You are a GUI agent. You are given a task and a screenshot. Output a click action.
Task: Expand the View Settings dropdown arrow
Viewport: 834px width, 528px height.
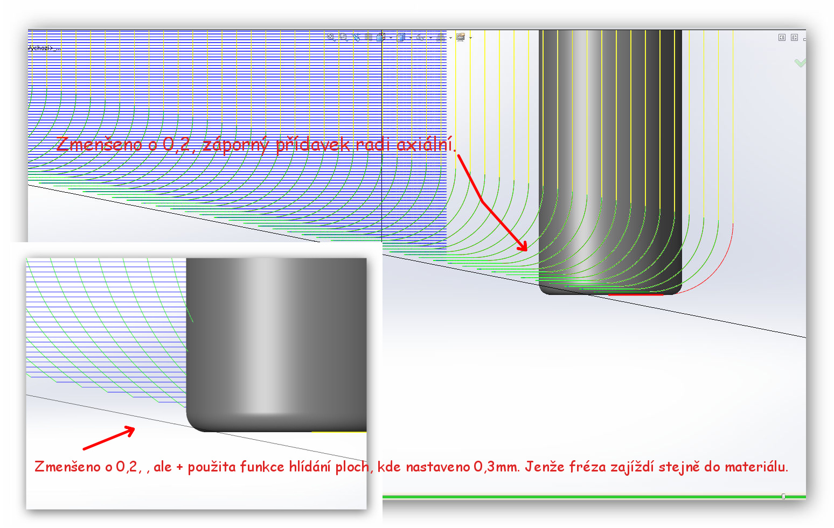click(x=470, y=38)
